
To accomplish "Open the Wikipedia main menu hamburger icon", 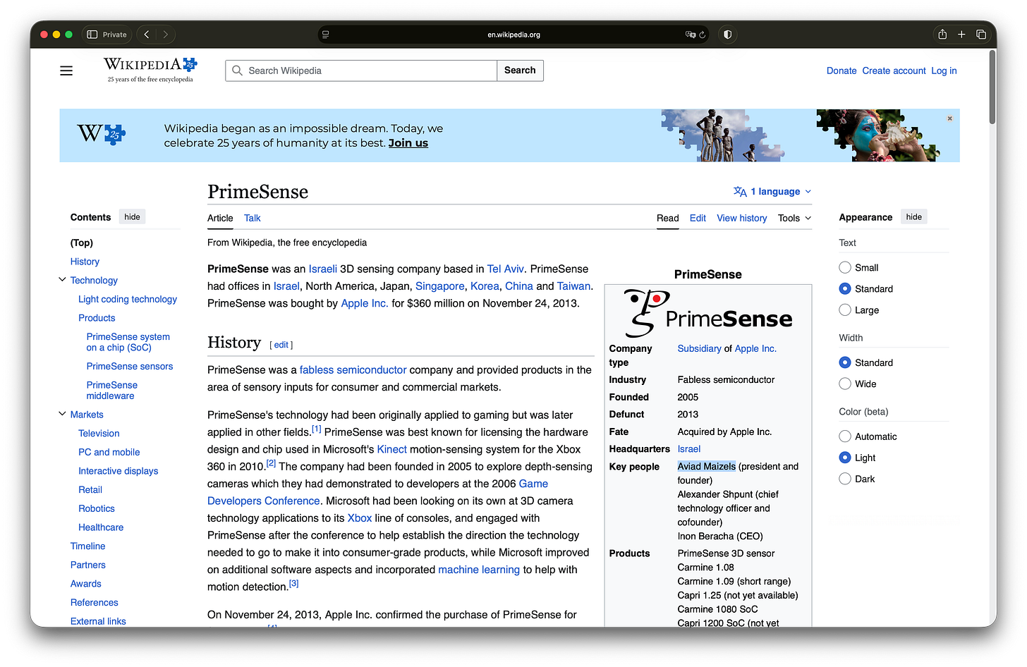I will [x=66, y=71].
